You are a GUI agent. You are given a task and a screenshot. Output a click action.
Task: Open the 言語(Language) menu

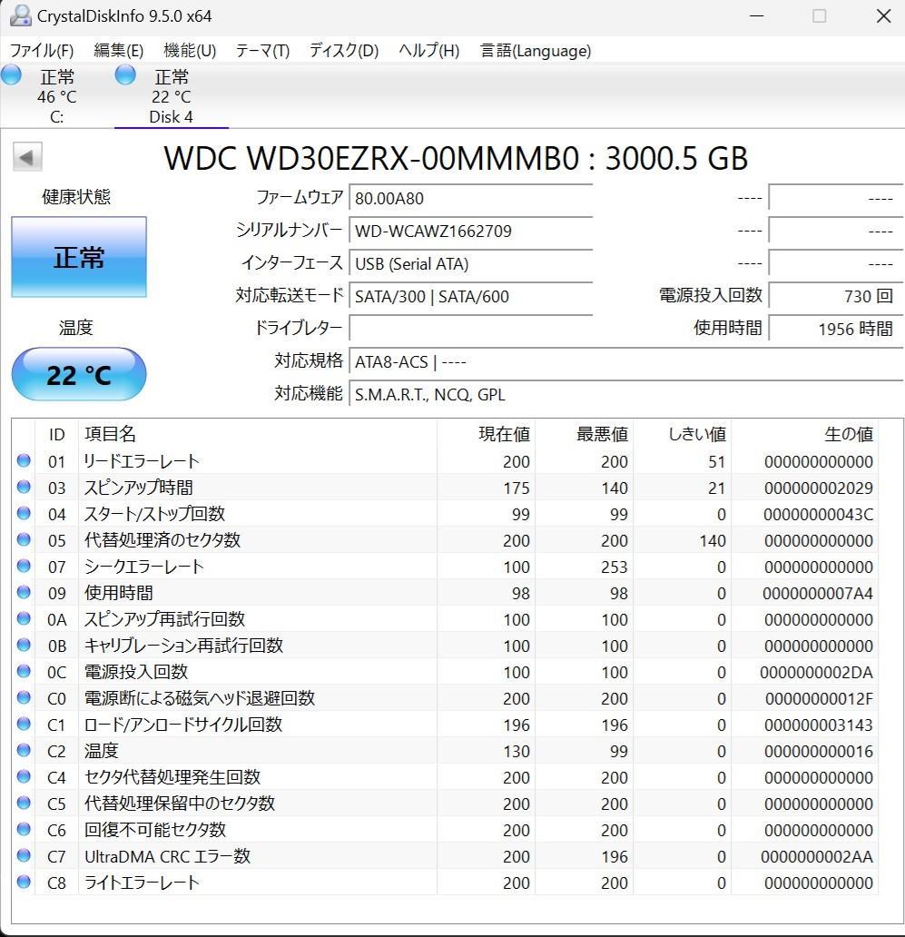pyautogui.click(x=536, y=51)
